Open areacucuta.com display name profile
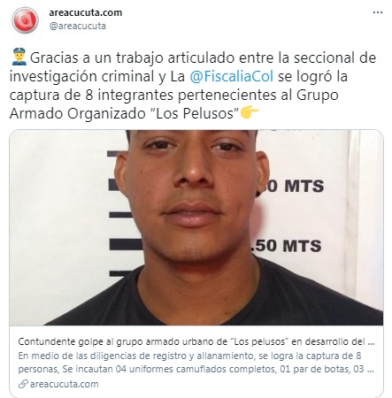 pos(86,12)
